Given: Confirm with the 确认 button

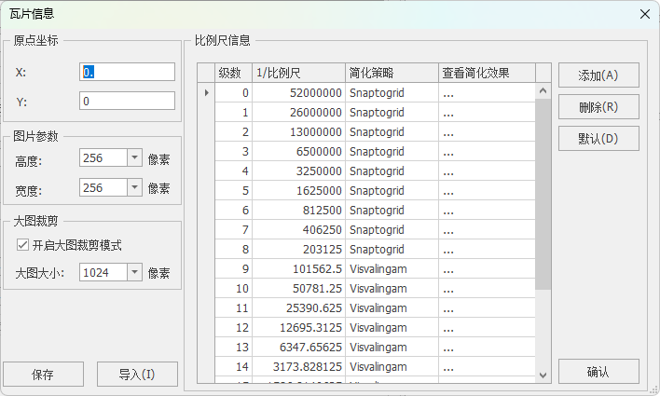Looking at the screenshot, I should click(598, 372).
